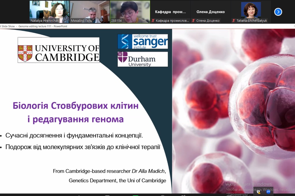
Task: Click the Durham University logo
Action: pos(143,59)
